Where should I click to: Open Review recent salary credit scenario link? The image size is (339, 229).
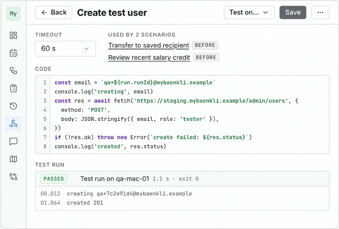click(x=149, y=57)
